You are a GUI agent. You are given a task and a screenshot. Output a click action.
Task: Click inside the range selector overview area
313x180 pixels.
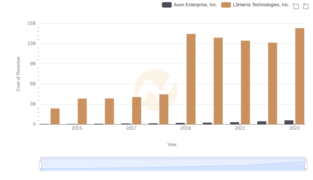[x=173, y=165]
